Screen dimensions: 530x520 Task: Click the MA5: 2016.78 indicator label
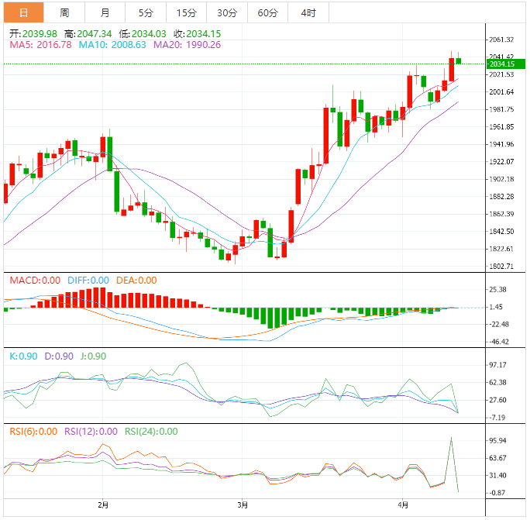[40, 45]
